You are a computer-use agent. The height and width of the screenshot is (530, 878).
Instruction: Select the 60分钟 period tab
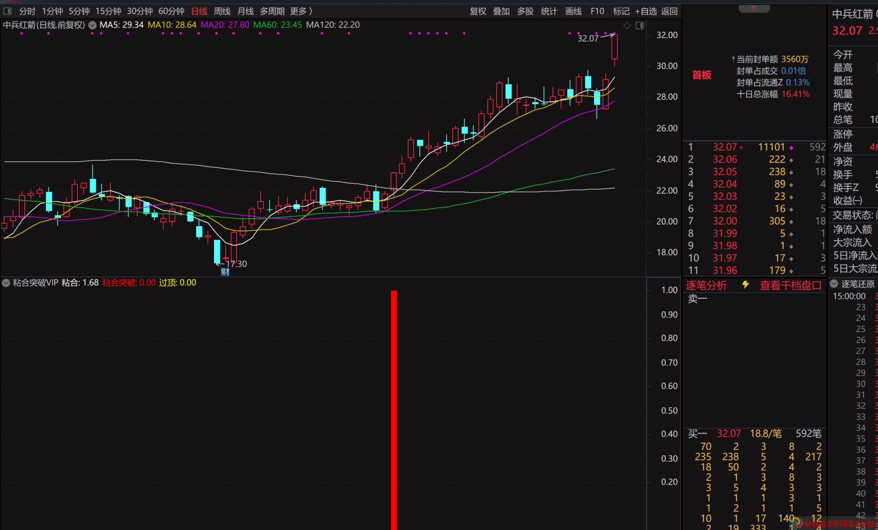(x=171, y=11)
